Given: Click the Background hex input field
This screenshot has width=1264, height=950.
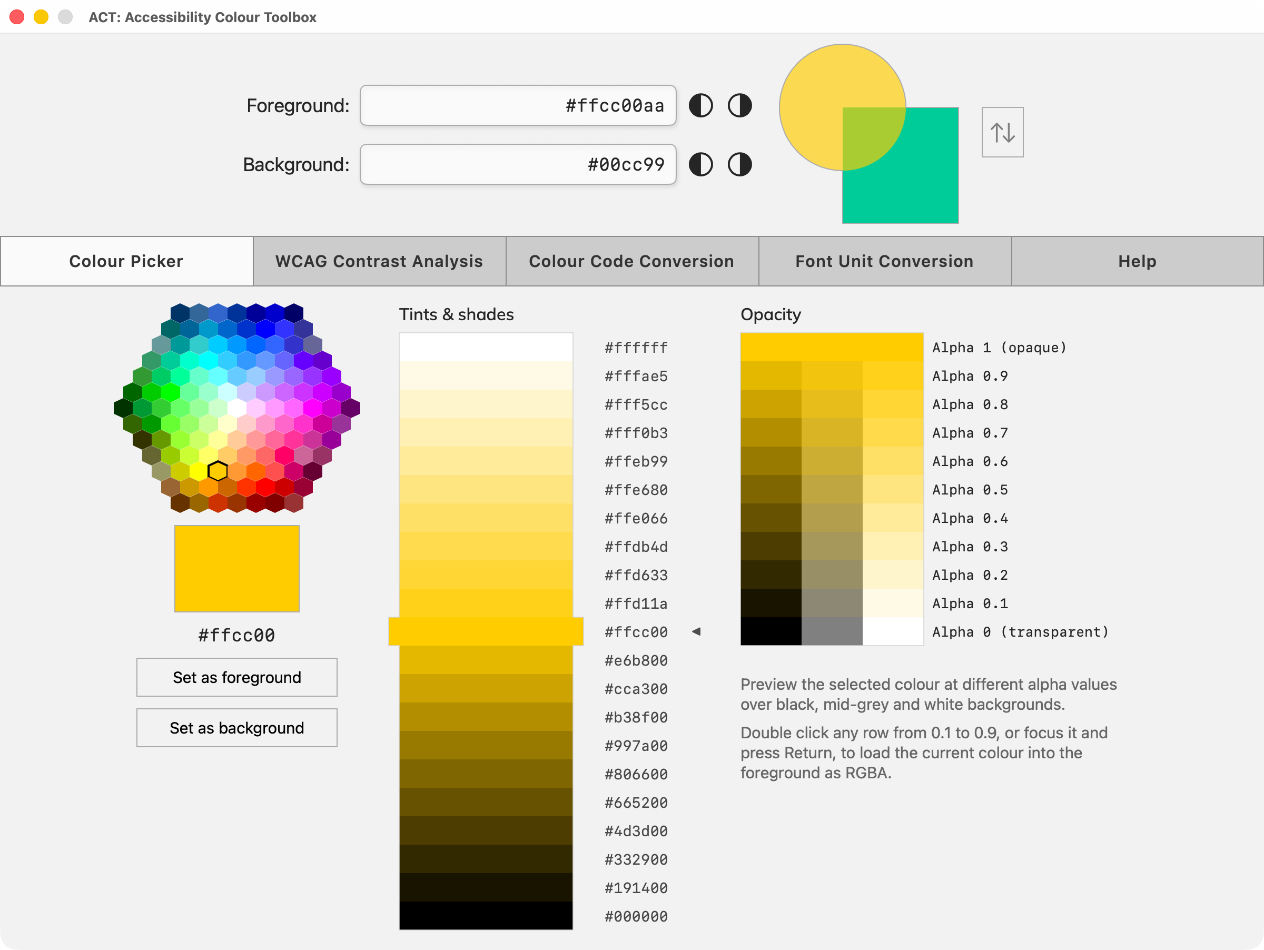Looking at the screenshot, I should point(518,164).
